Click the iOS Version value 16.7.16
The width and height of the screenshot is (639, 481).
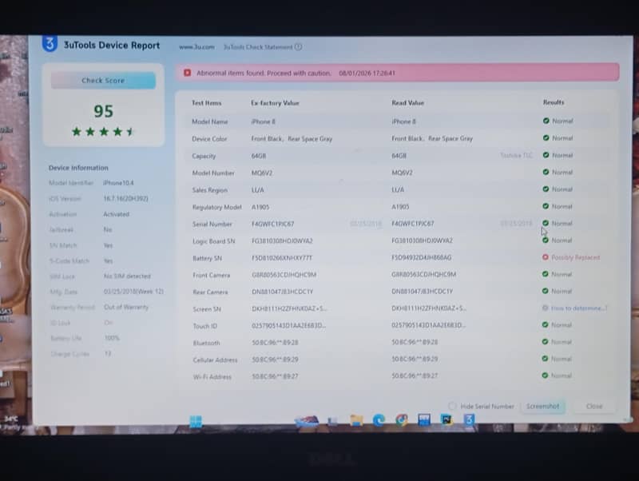click(x=125, y=198)
